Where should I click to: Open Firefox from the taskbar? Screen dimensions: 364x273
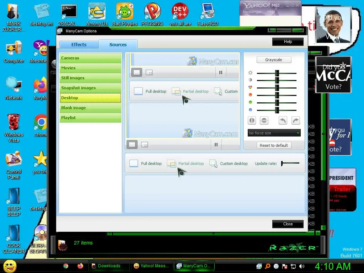pyautogui.click(x=80, y=266)
